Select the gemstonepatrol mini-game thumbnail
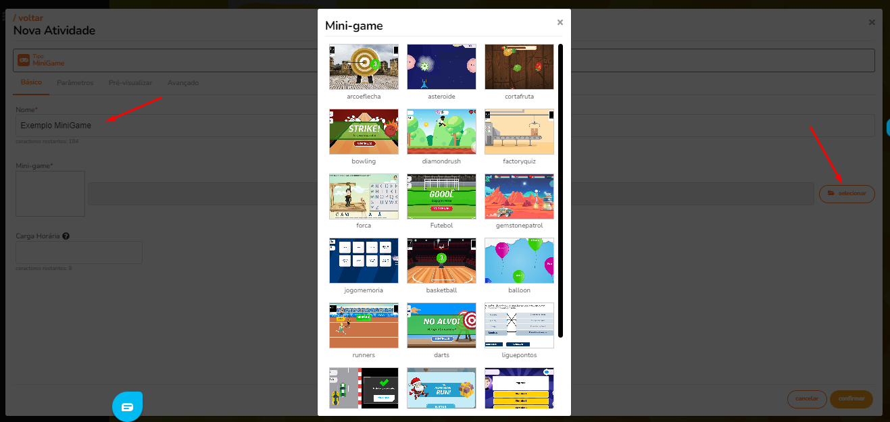The height and width of the screenshot is (422, 890). [519, 196]
